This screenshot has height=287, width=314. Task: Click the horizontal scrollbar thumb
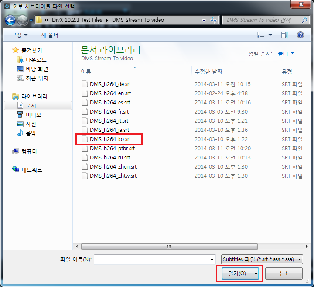click(169, 246)
